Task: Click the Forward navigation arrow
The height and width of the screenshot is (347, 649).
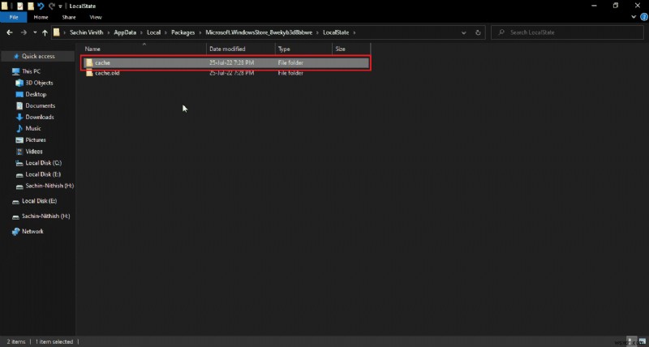Action: pos(24,32)
